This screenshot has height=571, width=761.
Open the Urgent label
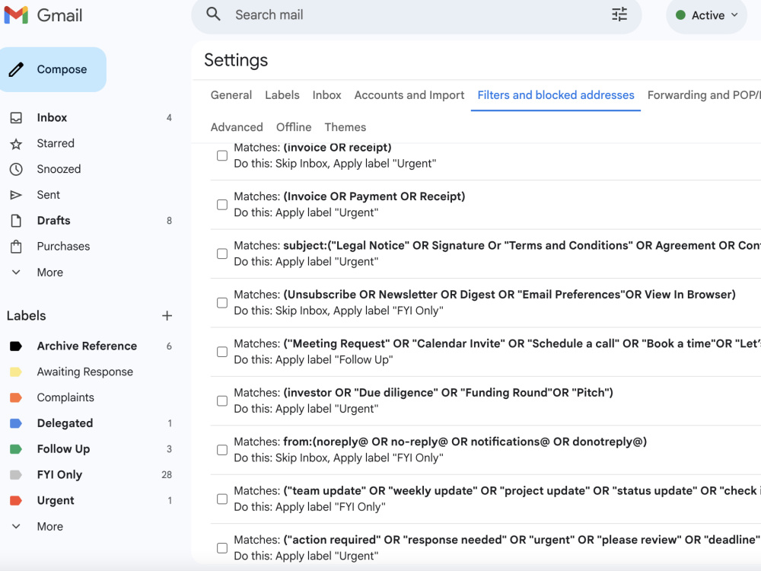pyautogui.click(x=56, y=501)
